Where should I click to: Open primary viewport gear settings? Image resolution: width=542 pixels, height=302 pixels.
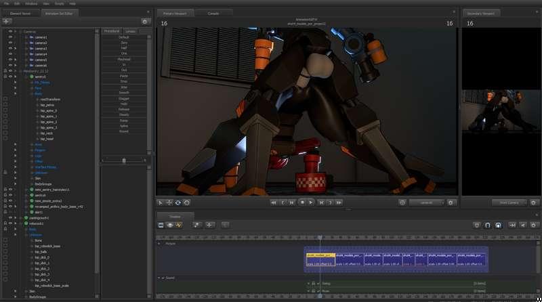click(451, 203)
